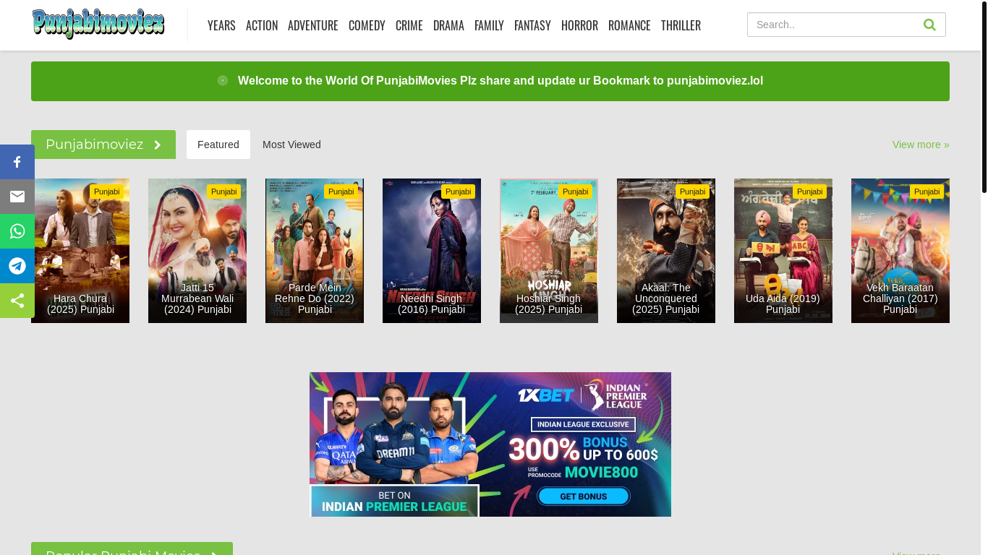988x555 pixels.
Task: Open Parde Mein Rehne Do poster
Action: tap(315, 251)
